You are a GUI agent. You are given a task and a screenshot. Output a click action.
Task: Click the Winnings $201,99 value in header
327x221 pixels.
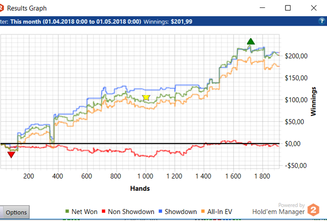181,21
